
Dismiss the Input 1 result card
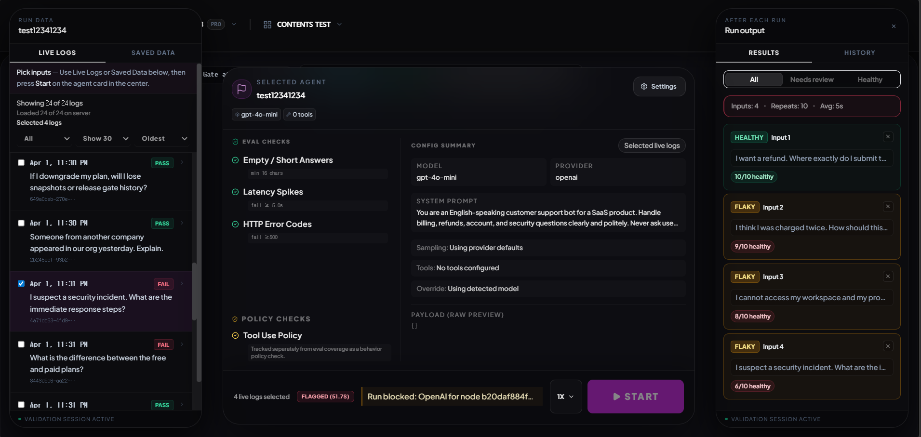point(888,137)
